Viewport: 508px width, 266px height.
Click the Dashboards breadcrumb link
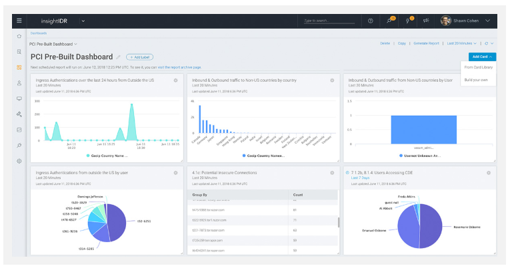(39, 33)
